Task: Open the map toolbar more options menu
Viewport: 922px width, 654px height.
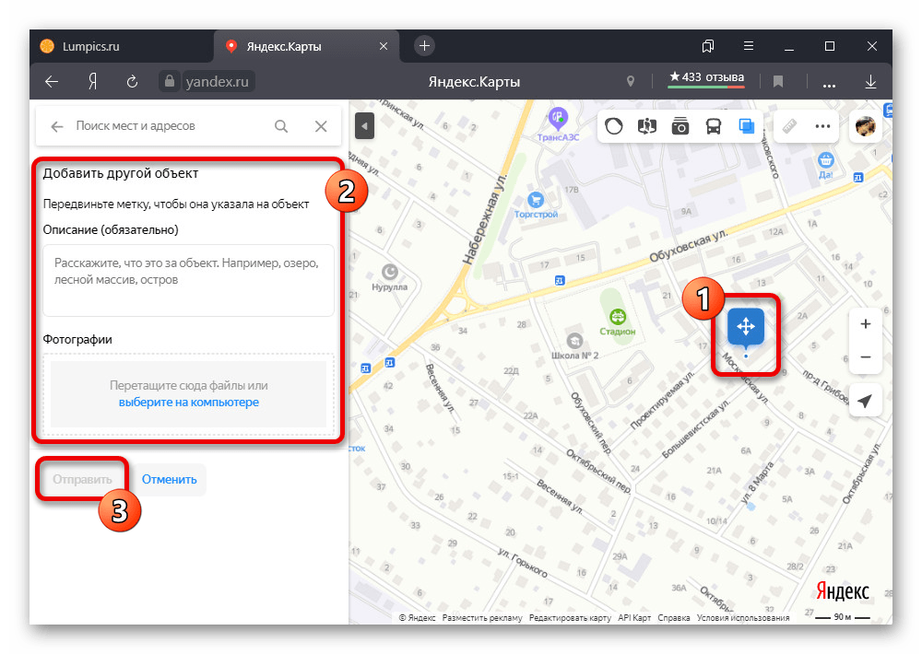Action: [823, 126]
